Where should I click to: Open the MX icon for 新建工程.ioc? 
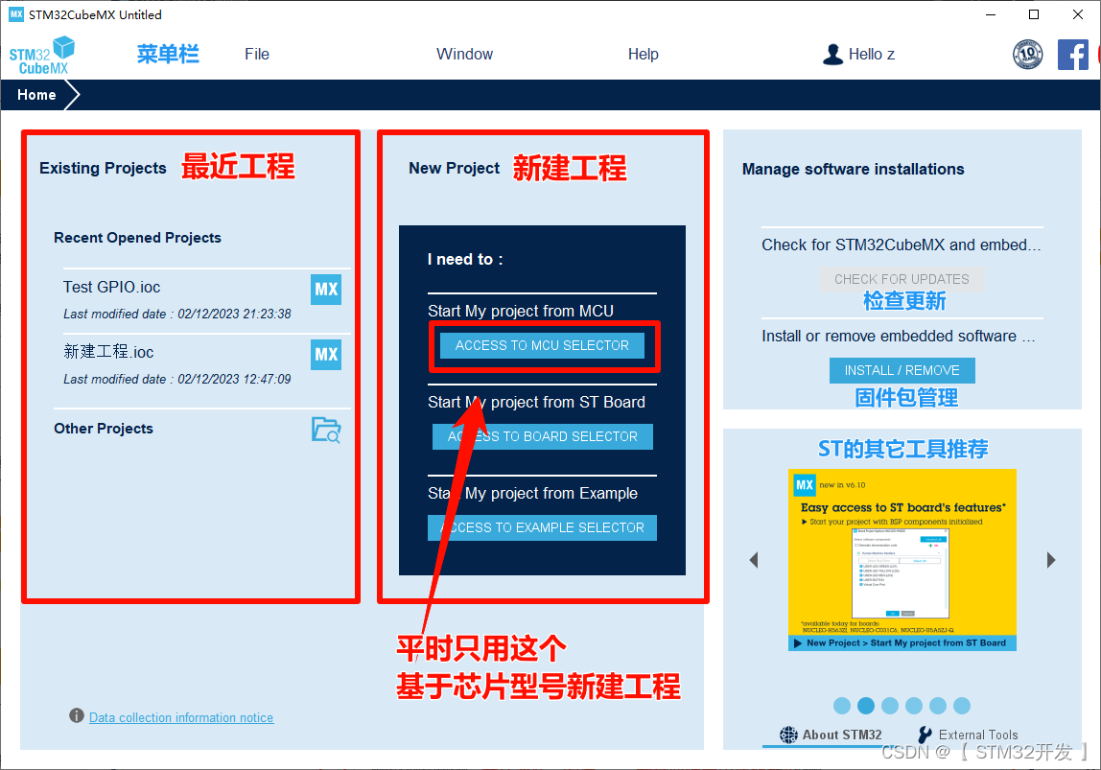tap(326, 355)
